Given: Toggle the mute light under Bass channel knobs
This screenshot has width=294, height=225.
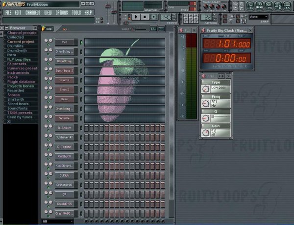Looking at the screenshot, I should pyautogui.click(x=48, y=102).
